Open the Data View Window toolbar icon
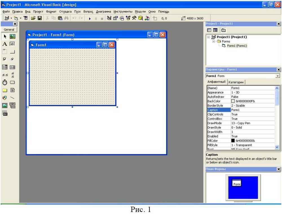This screenshot has width=282, height=214. (x=141, y=18)
